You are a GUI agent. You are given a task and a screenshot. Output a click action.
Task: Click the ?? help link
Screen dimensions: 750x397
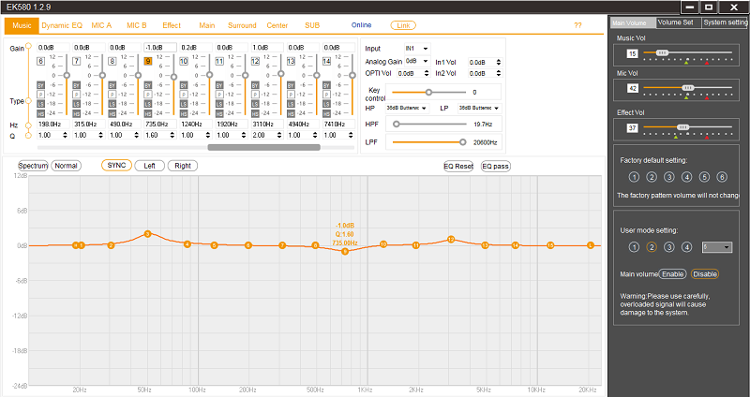577,25
